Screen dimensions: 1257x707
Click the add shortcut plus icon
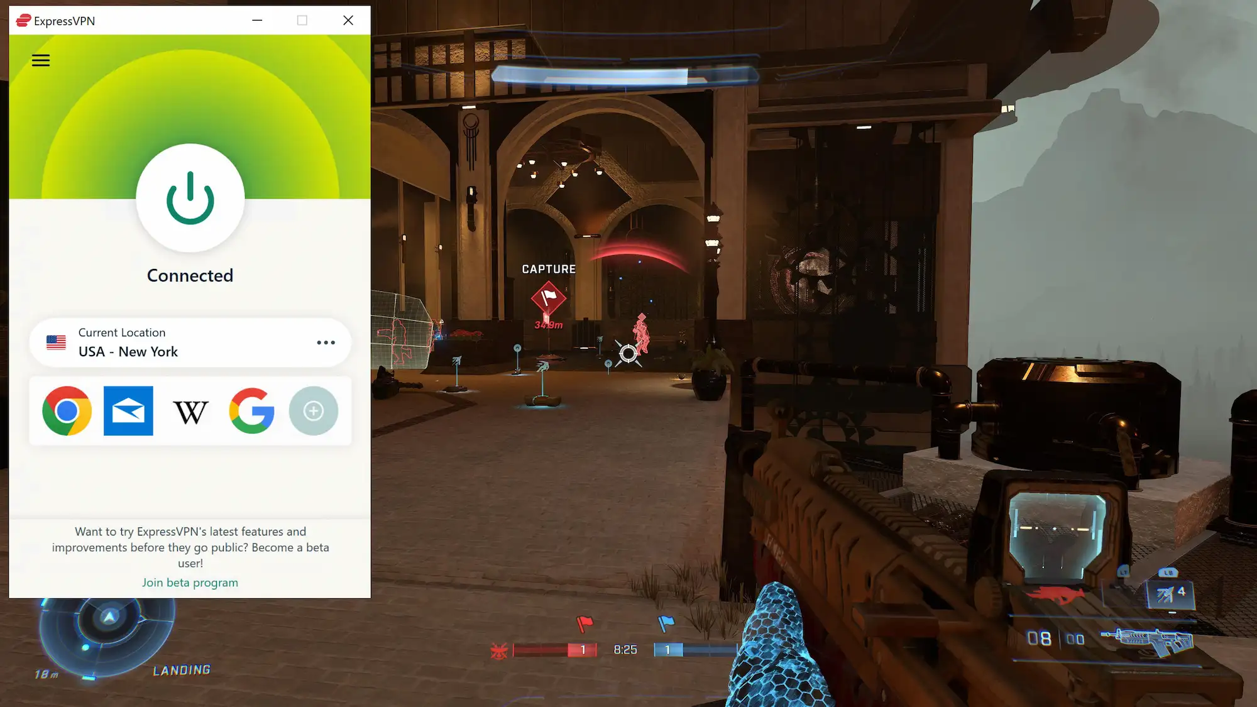pyautogui.click(x=314, y=411)
